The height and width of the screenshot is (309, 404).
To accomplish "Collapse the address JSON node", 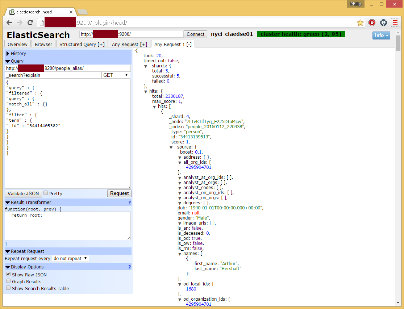I will click(x=180, y=158).
